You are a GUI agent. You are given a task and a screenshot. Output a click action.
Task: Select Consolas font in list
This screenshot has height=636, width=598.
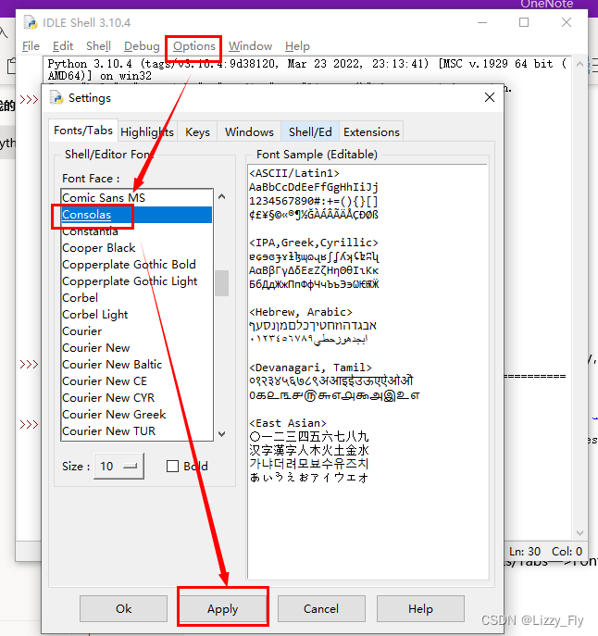(136, 215)
